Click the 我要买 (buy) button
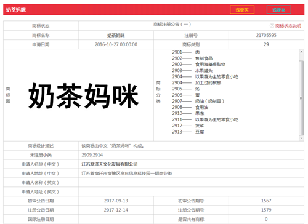 click(x=242, y=10)
